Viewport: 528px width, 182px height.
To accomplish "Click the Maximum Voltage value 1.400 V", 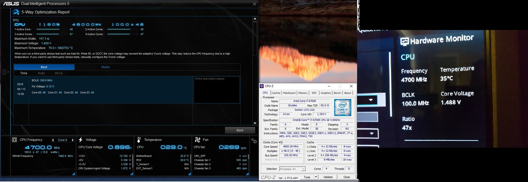I will [x=46, y=43].
